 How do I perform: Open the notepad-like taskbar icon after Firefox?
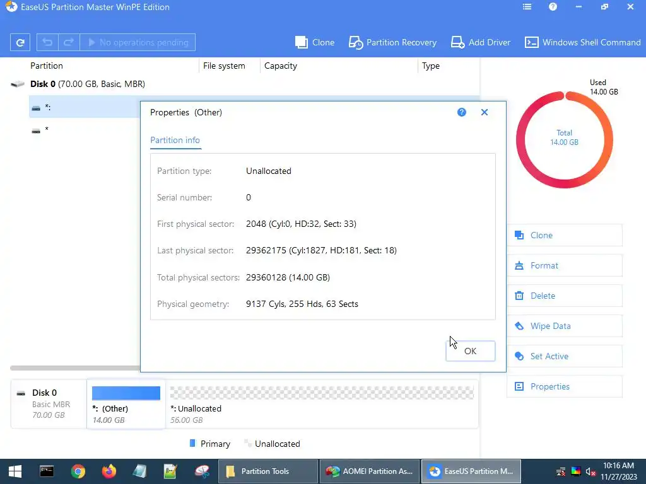(140, 471)
